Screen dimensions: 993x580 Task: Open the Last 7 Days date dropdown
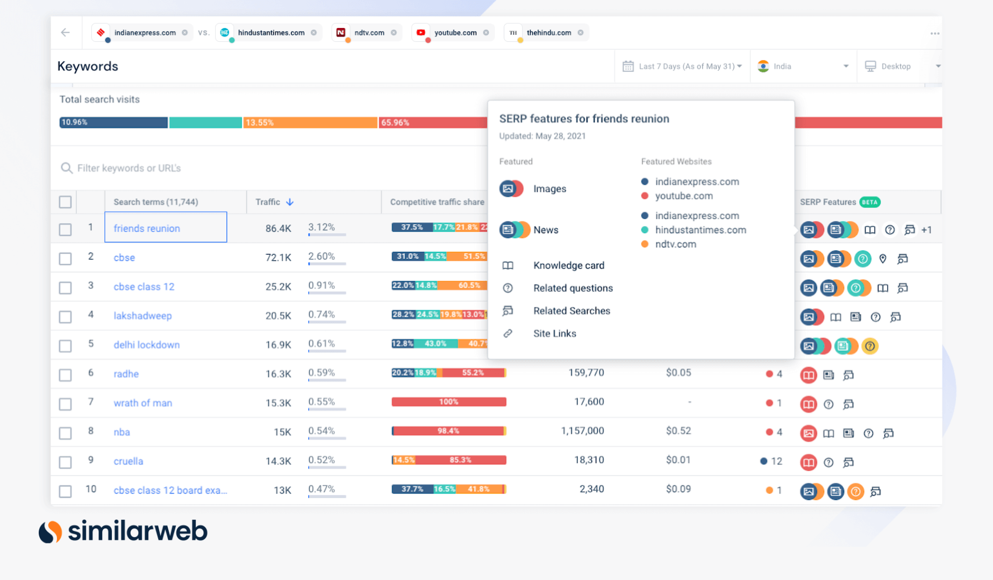pyautogui.click(x=682, y=67)
